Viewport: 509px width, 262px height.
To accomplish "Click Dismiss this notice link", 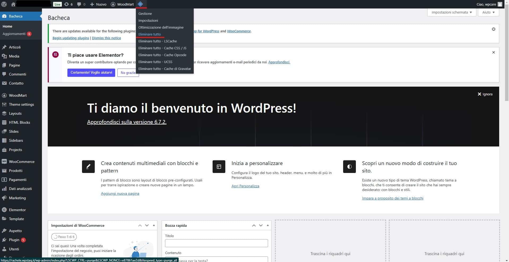I will [106, 38].
